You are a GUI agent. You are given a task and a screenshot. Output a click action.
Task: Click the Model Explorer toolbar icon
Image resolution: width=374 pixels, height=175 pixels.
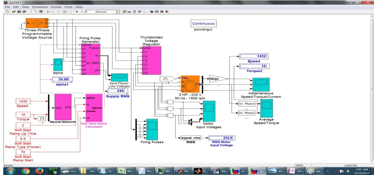tap(157, 12)
